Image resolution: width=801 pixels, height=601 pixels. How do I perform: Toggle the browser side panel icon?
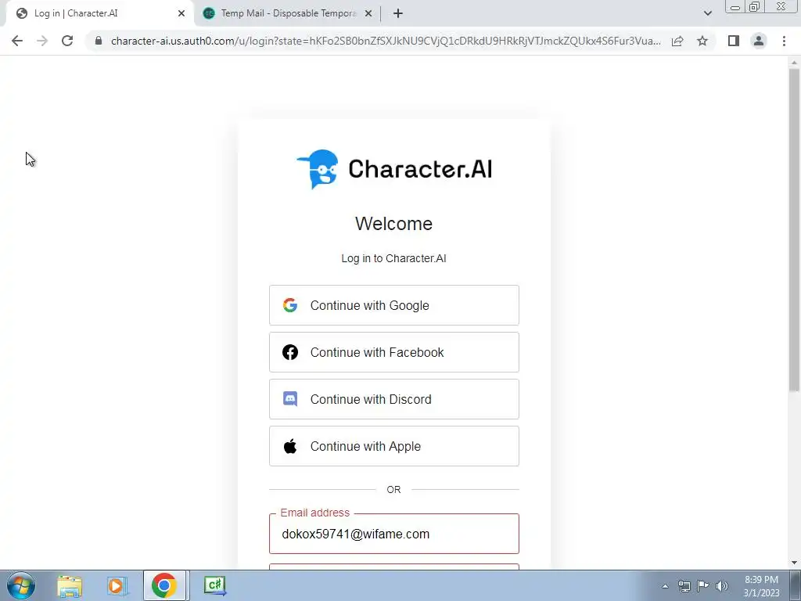tap(734, 41)
